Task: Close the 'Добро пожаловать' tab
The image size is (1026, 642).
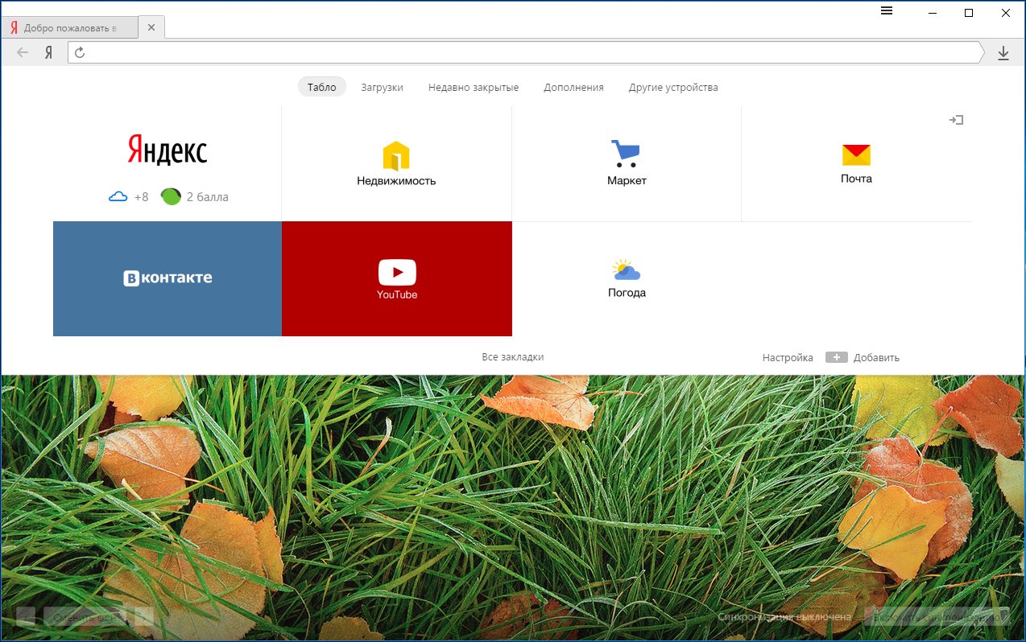Action: coord(151,27)
